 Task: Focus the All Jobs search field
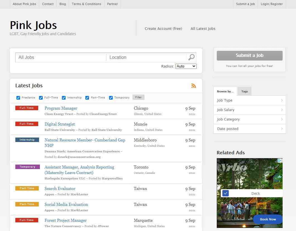(61, 57)
